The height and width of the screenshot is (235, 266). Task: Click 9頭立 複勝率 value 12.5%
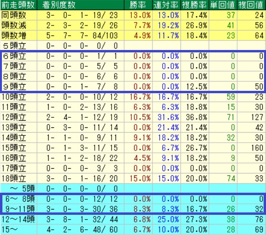(197, 87)
